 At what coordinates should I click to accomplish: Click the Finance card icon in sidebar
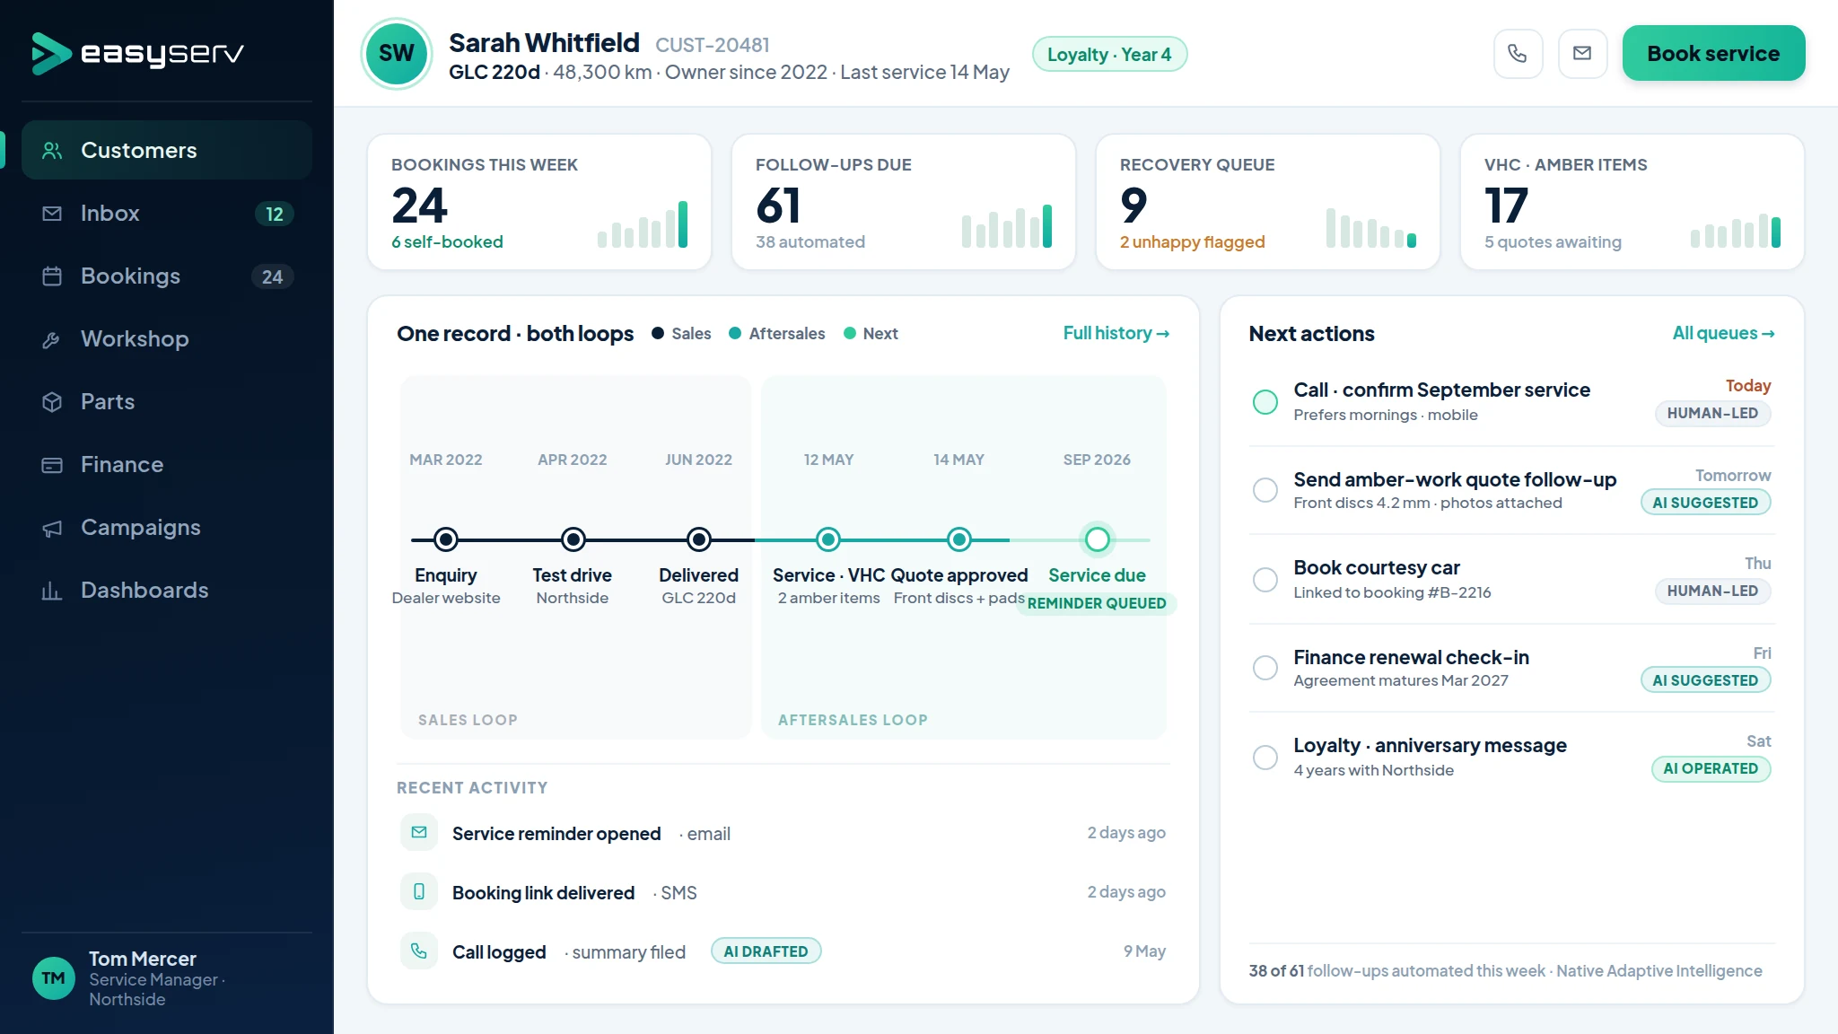pos(52,465)
